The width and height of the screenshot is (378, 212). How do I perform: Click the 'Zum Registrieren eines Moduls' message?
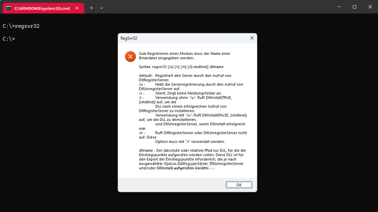pos(185,56)
